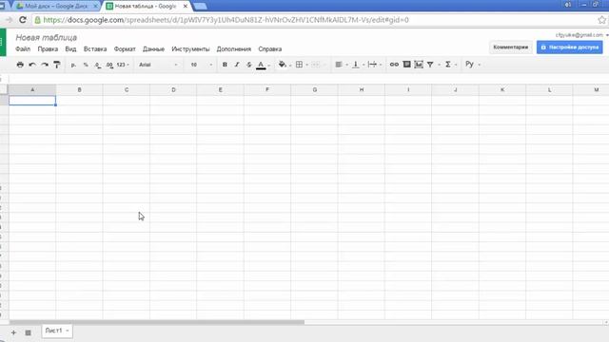This screenshot has height=342, width=609.
Task: Reload the page in the browser
Action: point(23,20)
